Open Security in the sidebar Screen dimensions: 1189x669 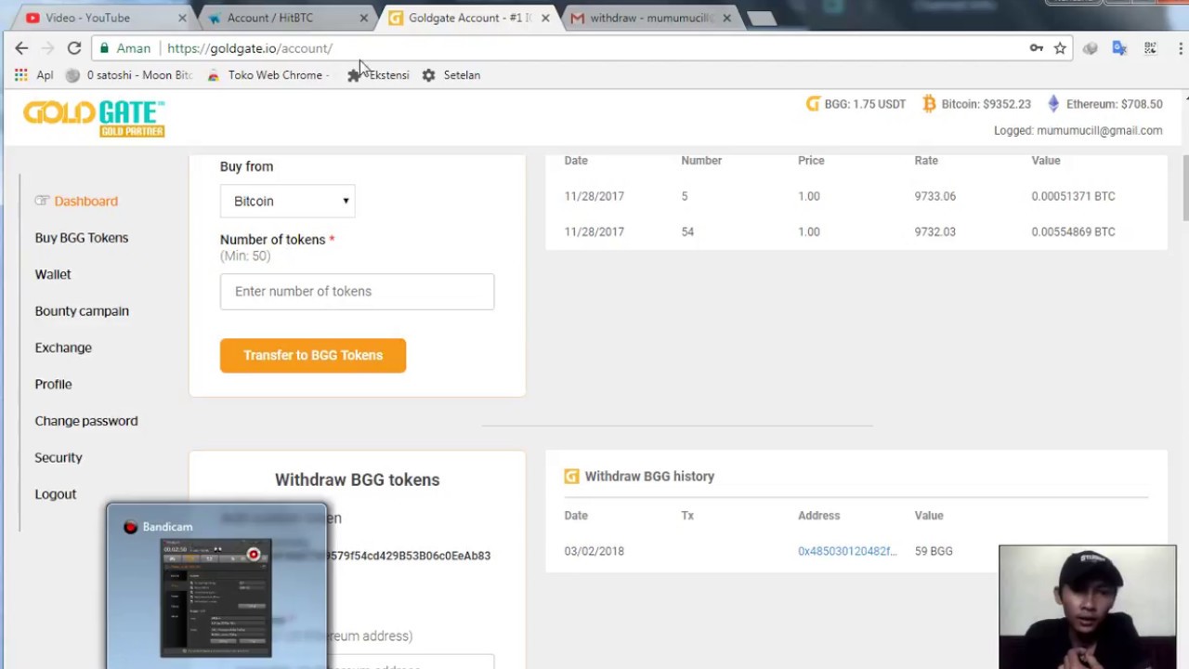(59, 458)
